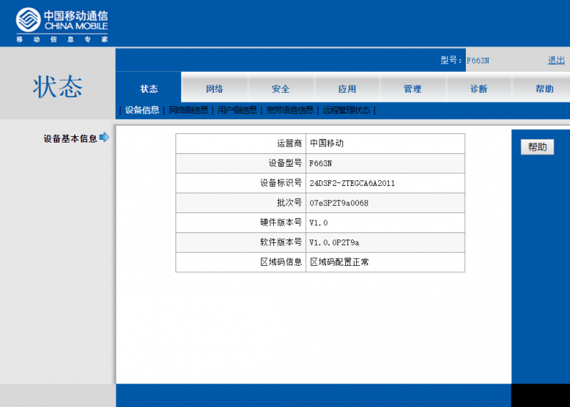This screenshot has width=570, height=407.
Task: Click the blue arrow beside 设备基本信息
Action: pyautogui.click(x=104, y=138)
